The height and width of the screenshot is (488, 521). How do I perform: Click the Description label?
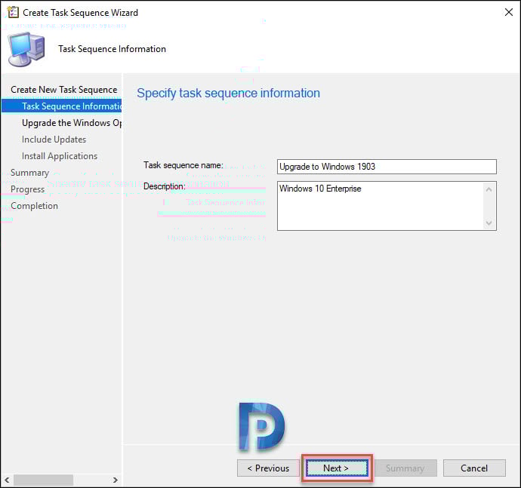pos(165,186)
